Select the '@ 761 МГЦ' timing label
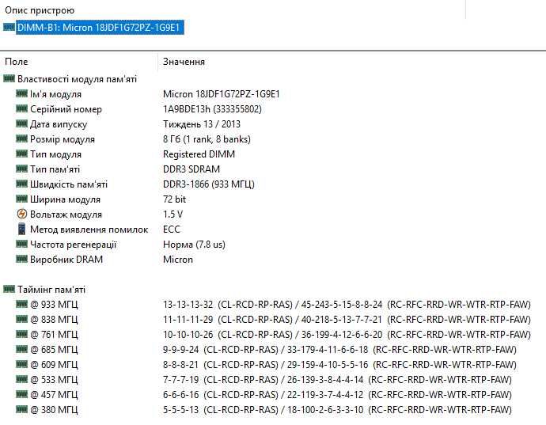Screen dimensions: 546x425 coord(54,335)
